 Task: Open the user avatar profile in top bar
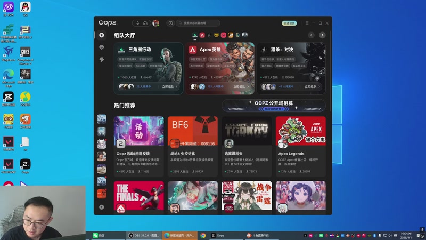155,23
